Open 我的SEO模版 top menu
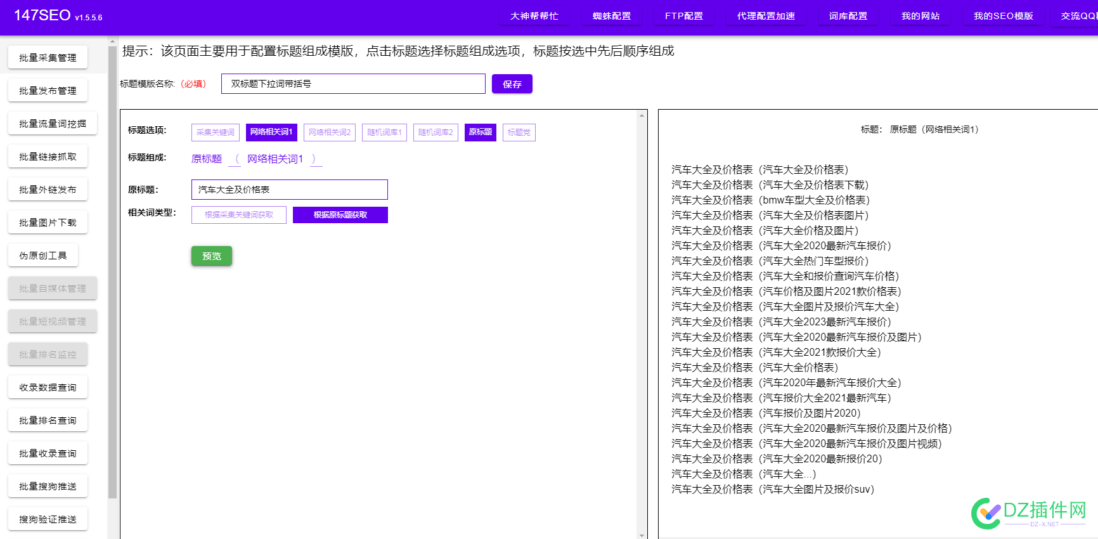Image resolution: width=1098 pixels, height=539 pixels. click(1004, 16)
